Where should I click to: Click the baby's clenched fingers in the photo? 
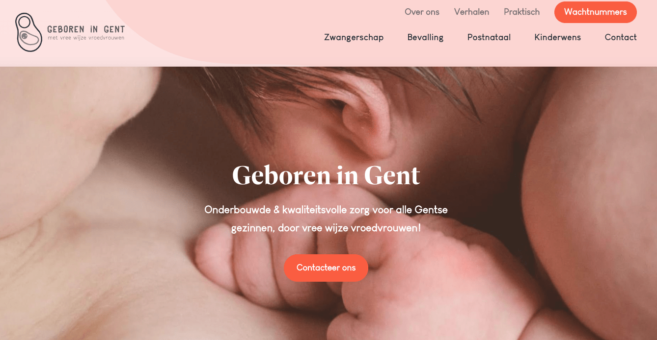pyautogui.click(x=275, y=255)
